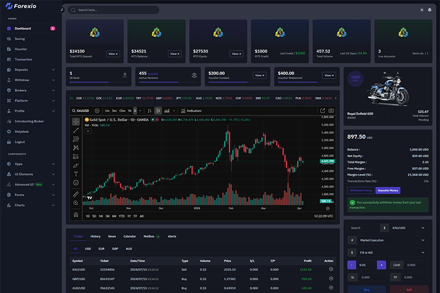This screenshot has height=293, width=440.
Task: Click the chart snapshot camera icon
Action: coord(331,110)
